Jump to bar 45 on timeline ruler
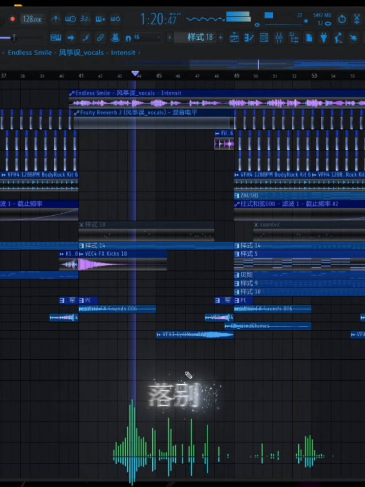Viewport: 365px width, 487px height. tap(159, 76)
